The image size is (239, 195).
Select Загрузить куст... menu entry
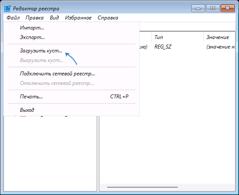[72, 51]
